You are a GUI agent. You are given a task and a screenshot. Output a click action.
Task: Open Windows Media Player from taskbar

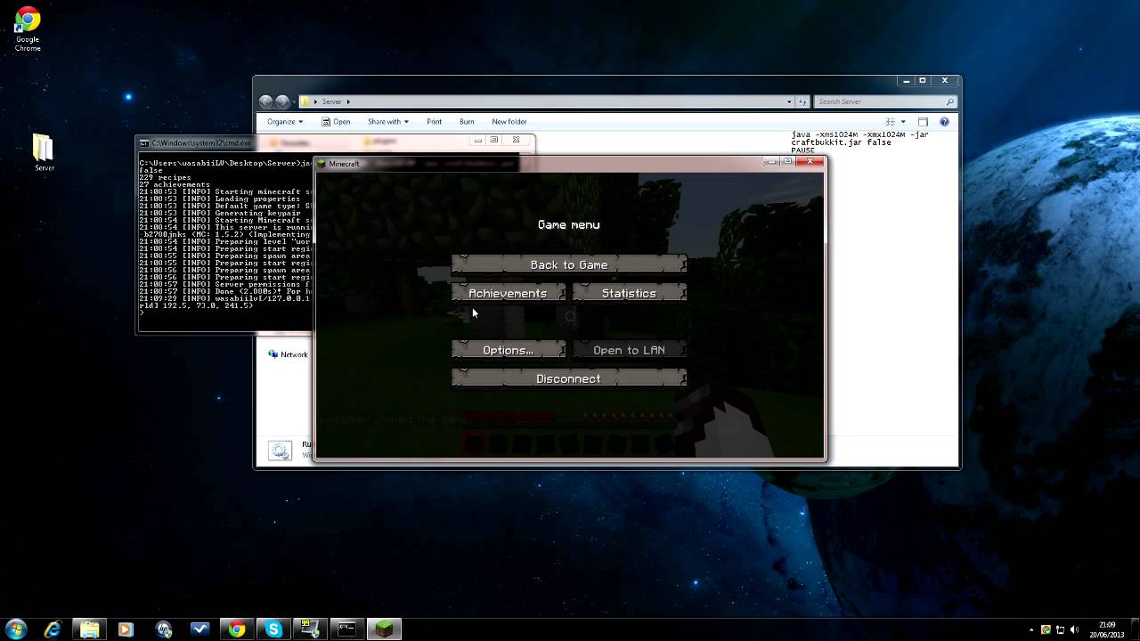pos(126,629)
